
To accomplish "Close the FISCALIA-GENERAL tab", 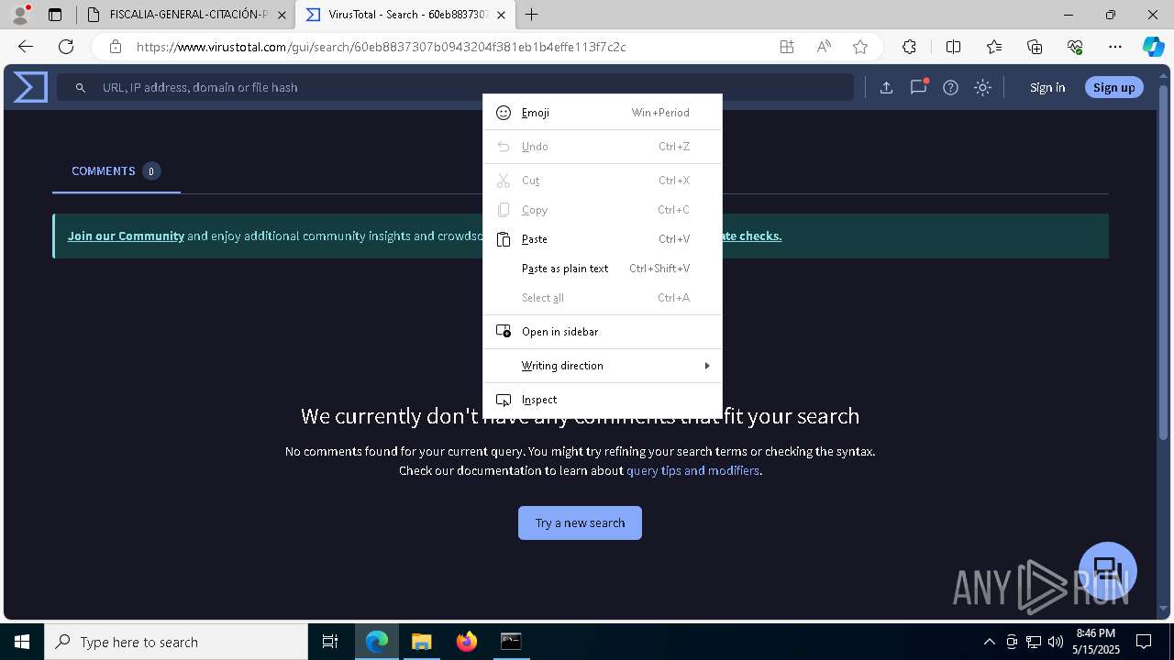I will (282, 15).
